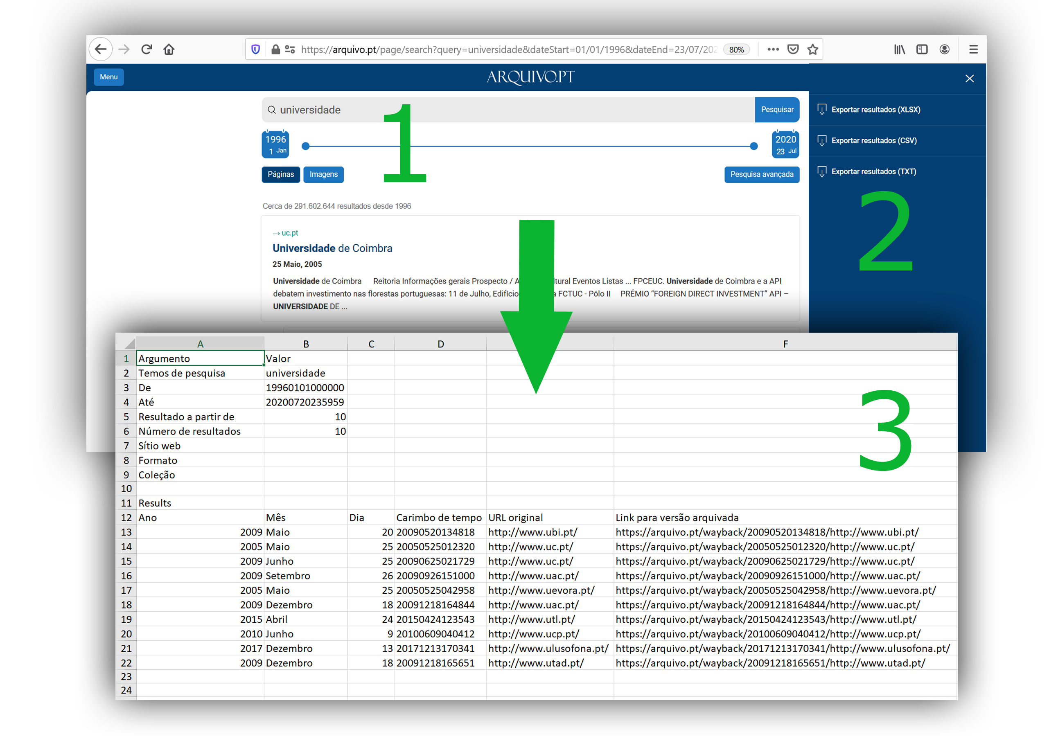Click the TXT export download icon
1058x750 pixels.
[821, 171]
